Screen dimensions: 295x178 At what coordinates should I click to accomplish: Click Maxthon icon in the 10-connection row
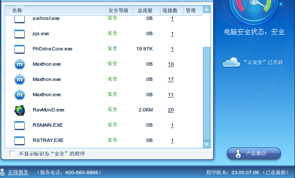point(19,64)
